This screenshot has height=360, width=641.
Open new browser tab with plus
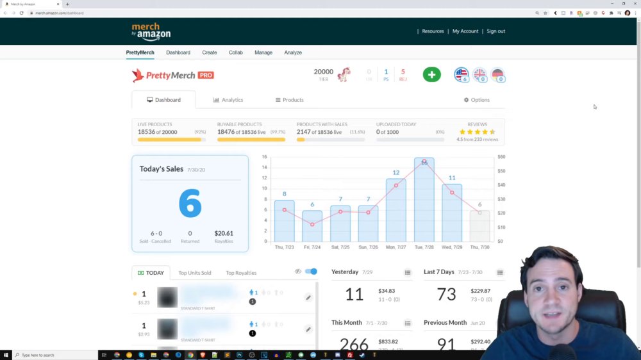[x=67, y=4]
